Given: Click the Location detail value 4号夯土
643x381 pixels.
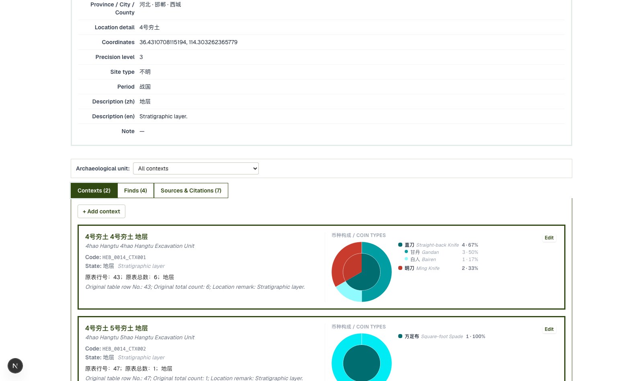Looking at the screenshot, I should pos(149,27).
